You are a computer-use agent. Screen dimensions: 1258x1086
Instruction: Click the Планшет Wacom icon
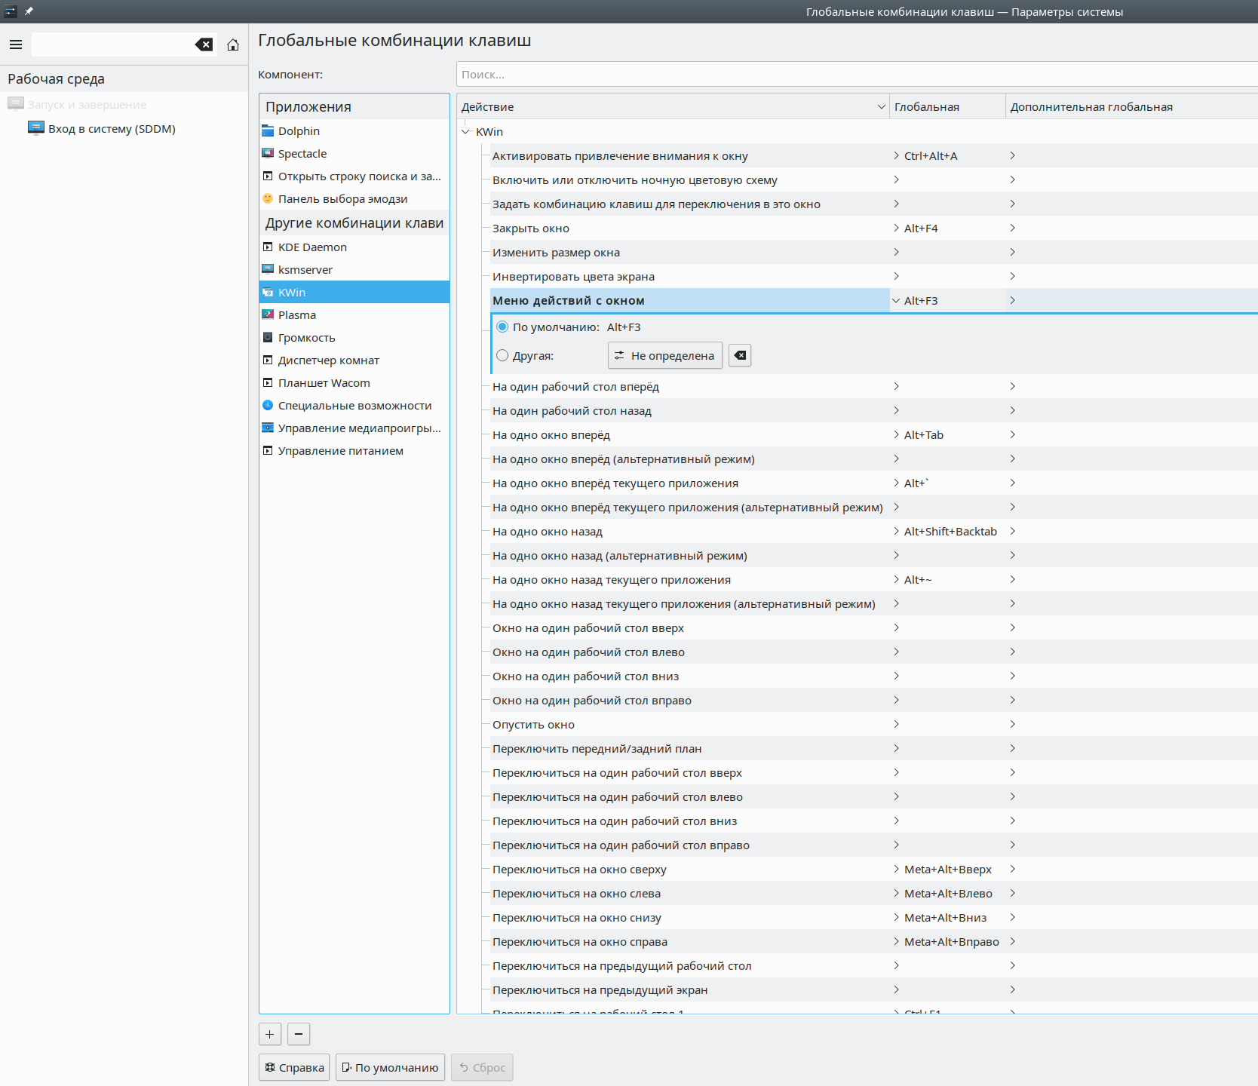click(x=268, y=382)
